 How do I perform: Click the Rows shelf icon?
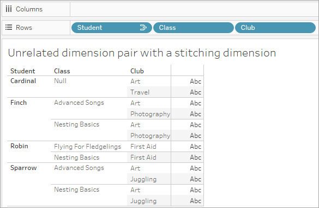pos(9,27)
